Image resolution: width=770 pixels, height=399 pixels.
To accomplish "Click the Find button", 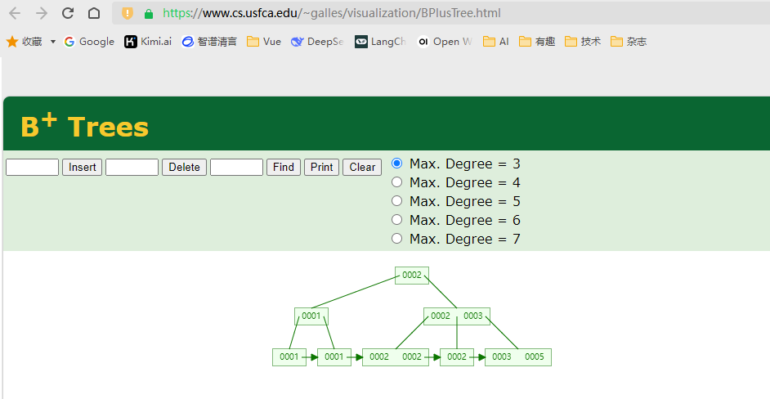I will click(x=284, y=167).
